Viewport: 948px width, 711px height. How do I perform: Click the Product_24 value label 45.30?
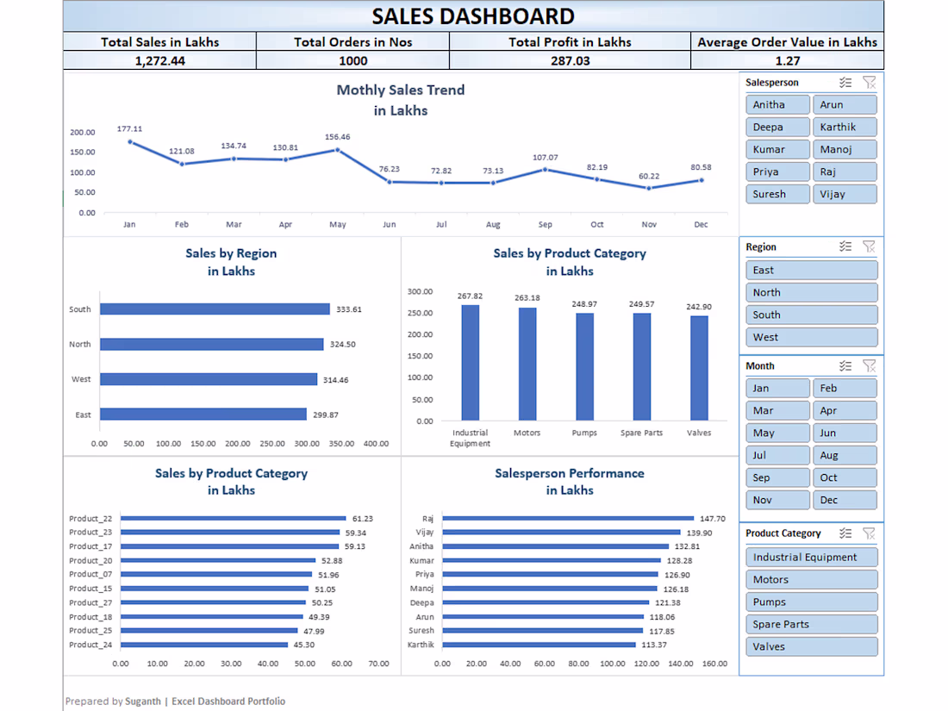(304, 646)
